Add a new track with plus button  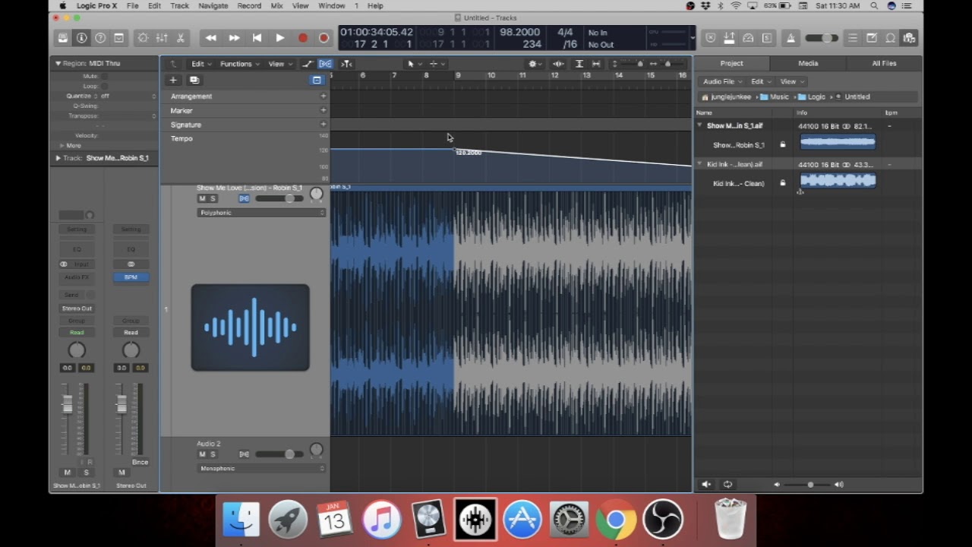click(173, 80)
